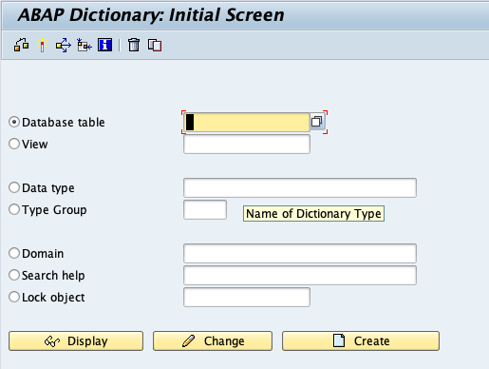Open value help beside Database table field
This screenshot has width=489, height=369.
[317, 122]
